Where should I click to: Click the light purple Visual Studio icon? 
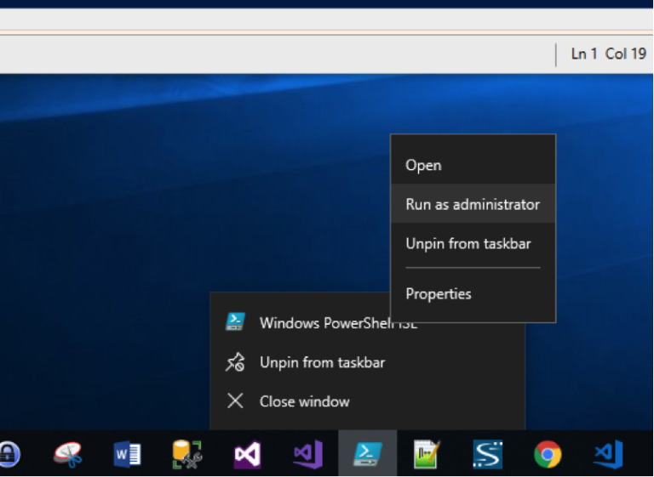tap(307, 455)
